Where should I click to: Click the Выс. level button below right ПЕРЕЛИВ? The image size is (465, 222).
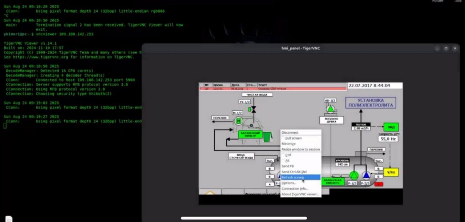pos(379,160)
